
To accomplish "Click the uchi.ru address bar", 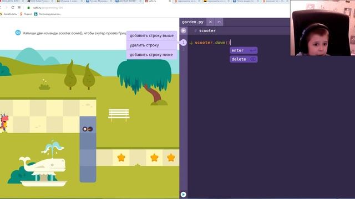I will [48, 8].
